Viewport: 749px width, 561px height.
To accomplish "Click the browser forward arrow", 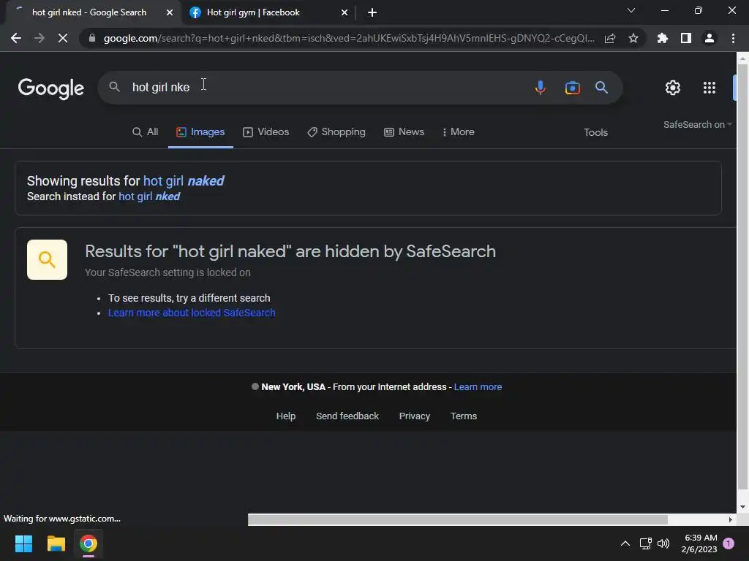I will (39, 38).
